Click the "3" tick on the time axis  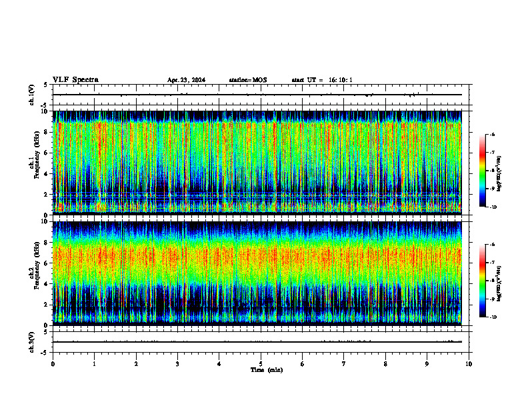pyautogui.click(x=177, y=364)
